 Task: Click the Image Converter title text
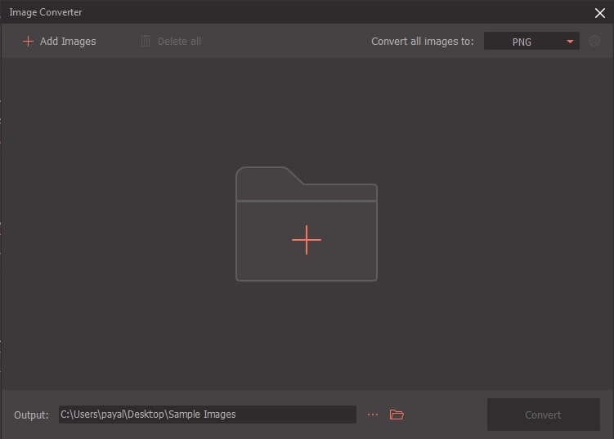click(46, 12)
